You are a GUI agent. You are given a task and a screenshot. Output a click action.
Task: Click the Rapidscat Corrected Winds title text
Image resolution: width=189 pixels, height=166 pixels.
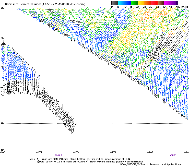45,4
